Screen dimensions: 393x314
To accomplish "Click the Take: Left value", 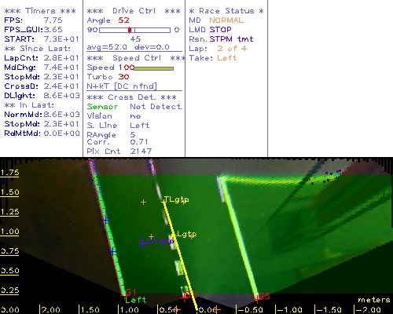I will pyautogui.click(x=227, y=58).
